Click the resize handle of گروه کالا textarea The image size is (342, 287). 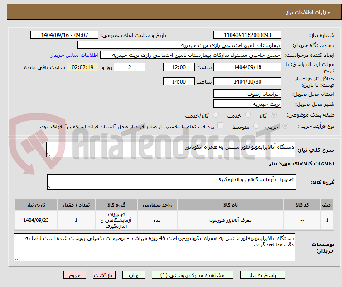pyautogui.click(x=49, y=188)
